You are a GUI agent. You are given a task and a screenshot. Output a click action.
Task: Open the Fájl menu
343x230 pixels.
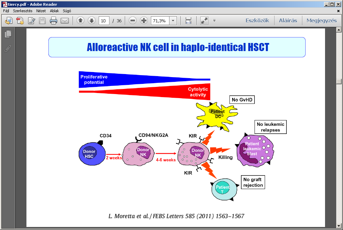pos(6,11)
